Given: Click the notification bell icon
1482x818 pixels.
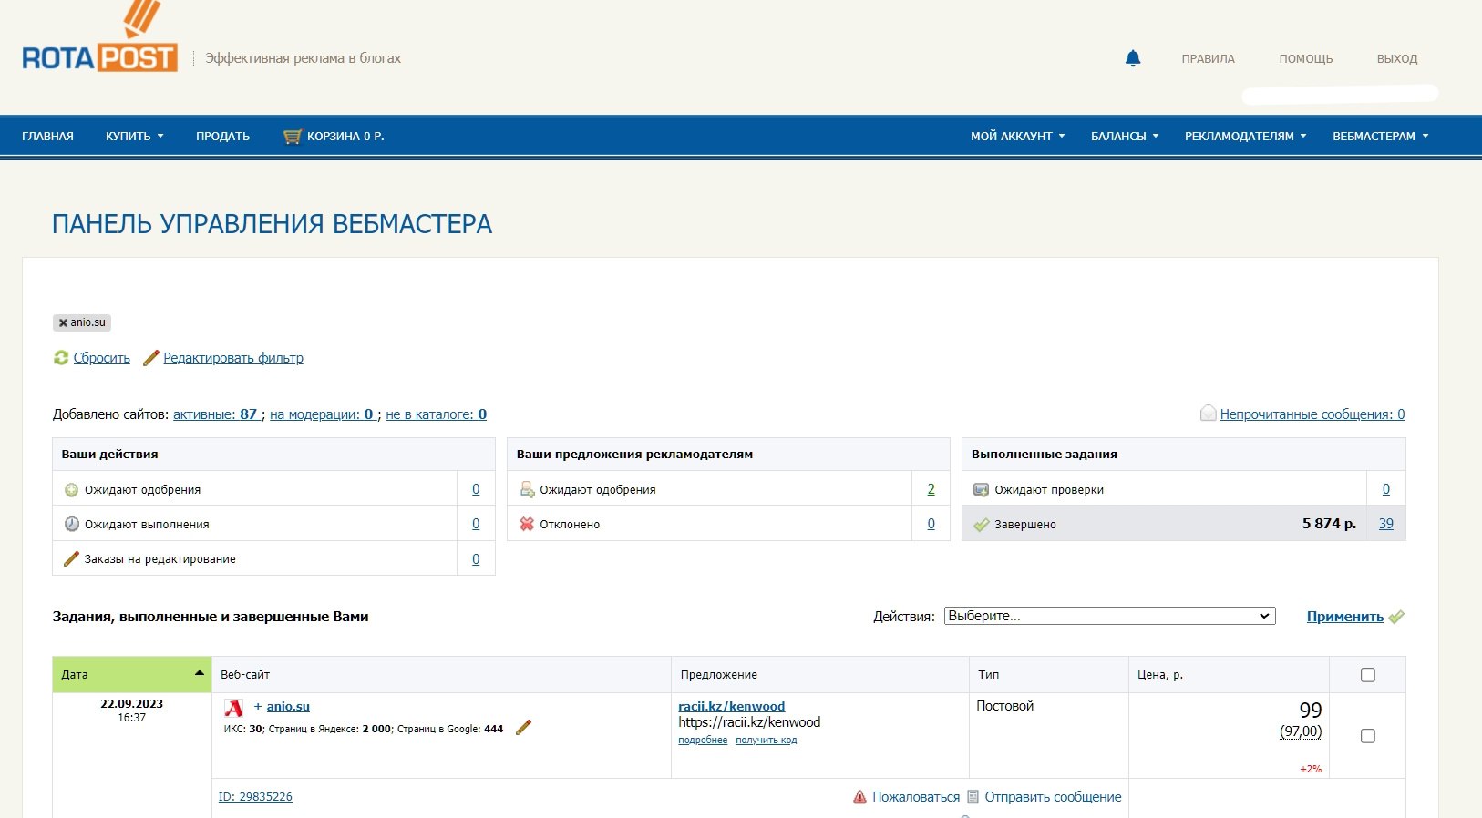Looking at the screenshot, I should 1133,58.
